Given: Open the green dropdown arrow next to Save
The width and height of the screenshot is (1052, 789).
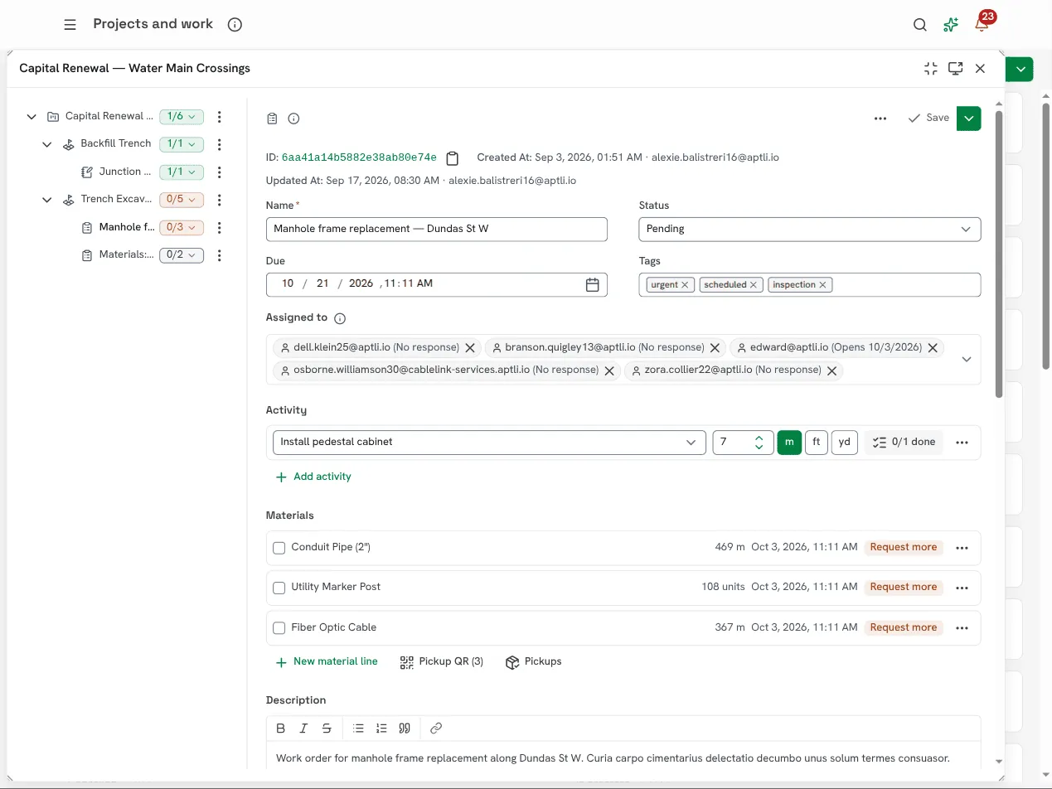Looking at the screenshot, I should [969, 119].
